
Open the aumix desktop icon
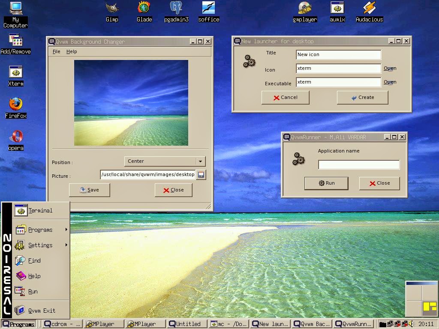click(x=337, y=8)
